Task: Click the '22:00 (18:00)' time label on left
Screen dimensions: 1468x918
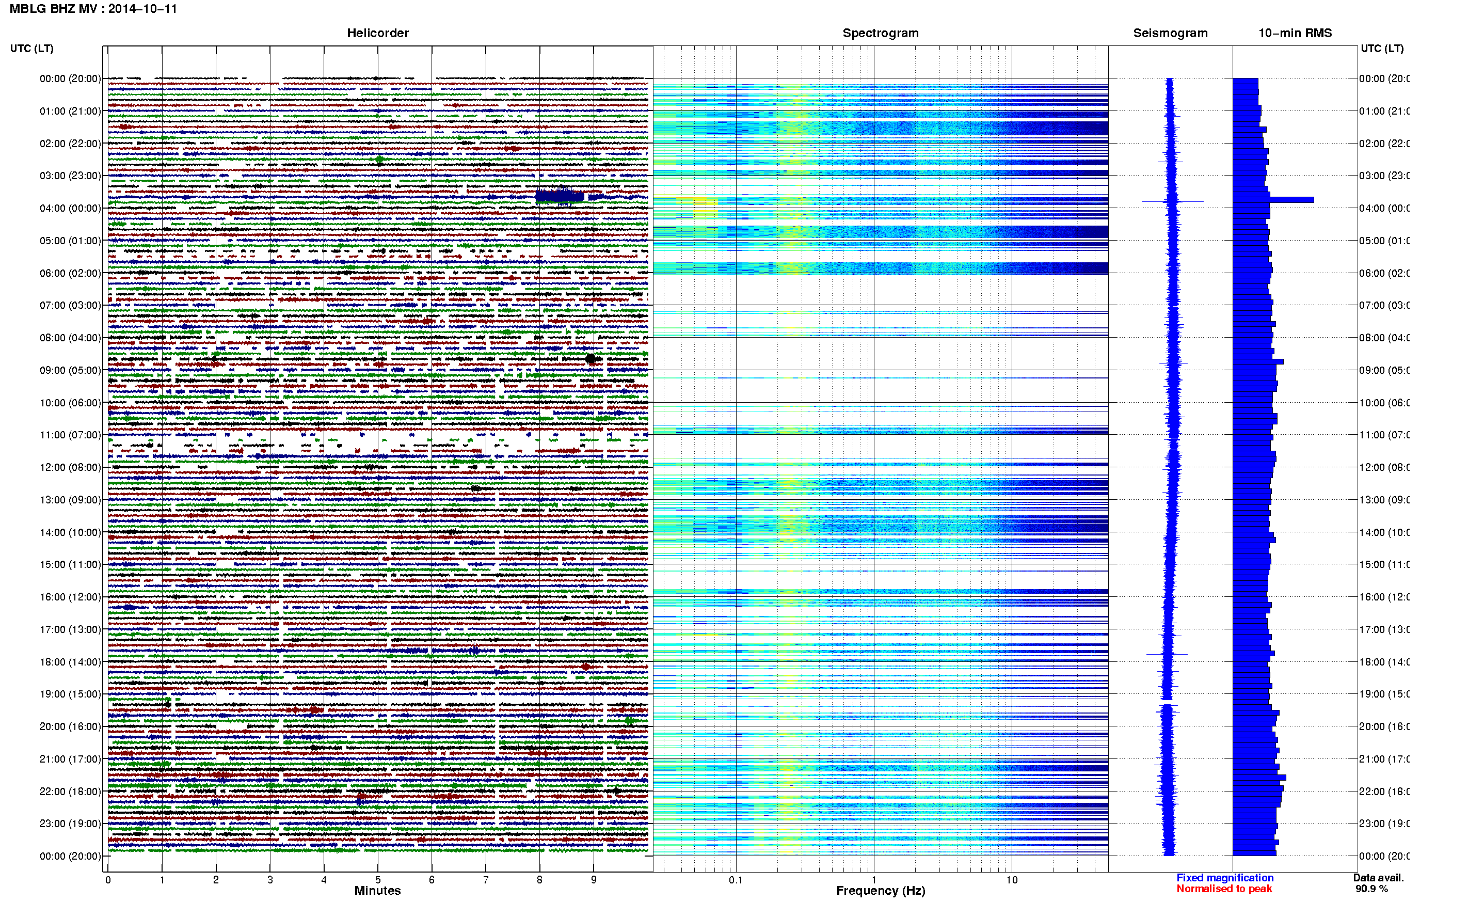Action: 70,792
